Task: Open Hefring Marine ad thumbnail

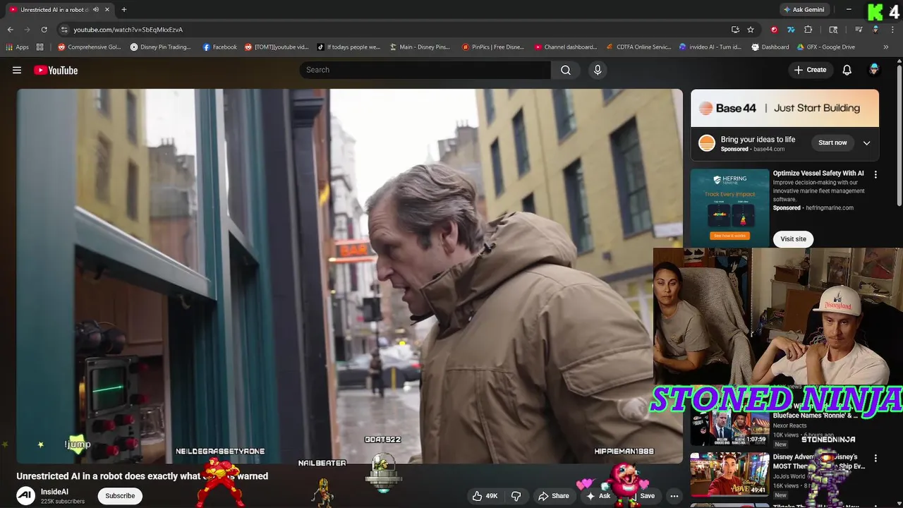Action: 729,208
